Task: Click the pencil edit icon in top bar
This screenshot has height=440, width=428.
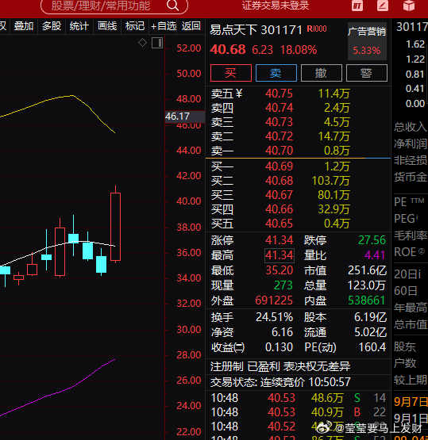Action: pyautogui.click(x=383, y=6)
